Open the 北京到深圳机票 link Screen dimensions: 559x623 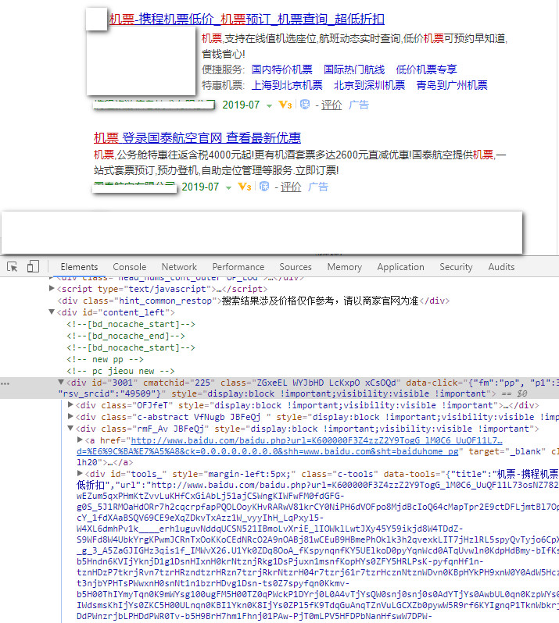coord(369,85)
